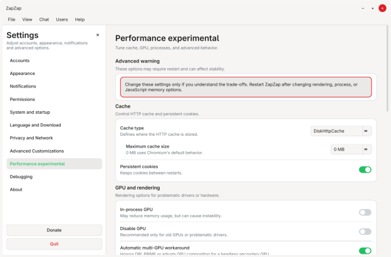The image size is (391, 257).
Task: Click the 'Advanced warning' heading
Action: pyautogui.click(x=137, y=61)
